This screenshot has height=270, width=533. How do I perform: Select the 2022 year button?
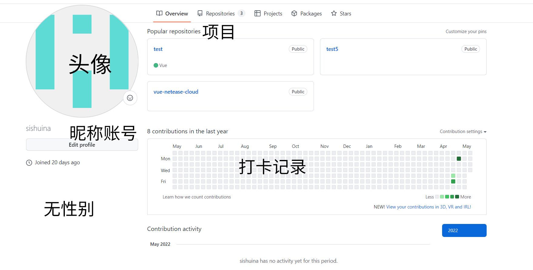point(464,230)
